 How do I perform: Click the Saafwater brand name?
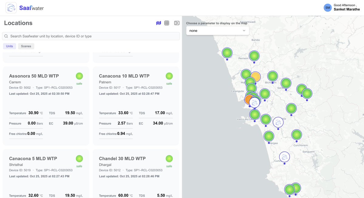31,8
